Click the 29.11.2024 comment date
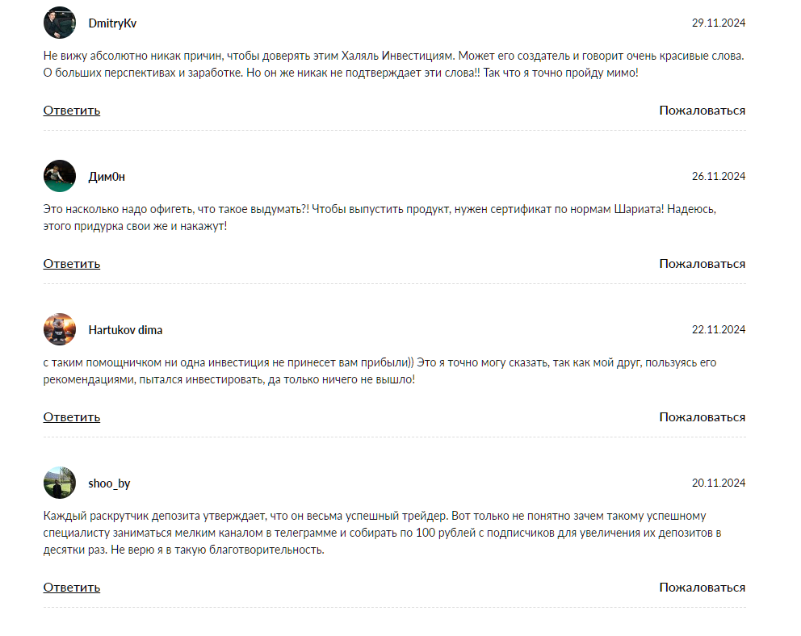The height and width of the screenshot is (636, 801). pyautogui.click(x=719, y=23)
